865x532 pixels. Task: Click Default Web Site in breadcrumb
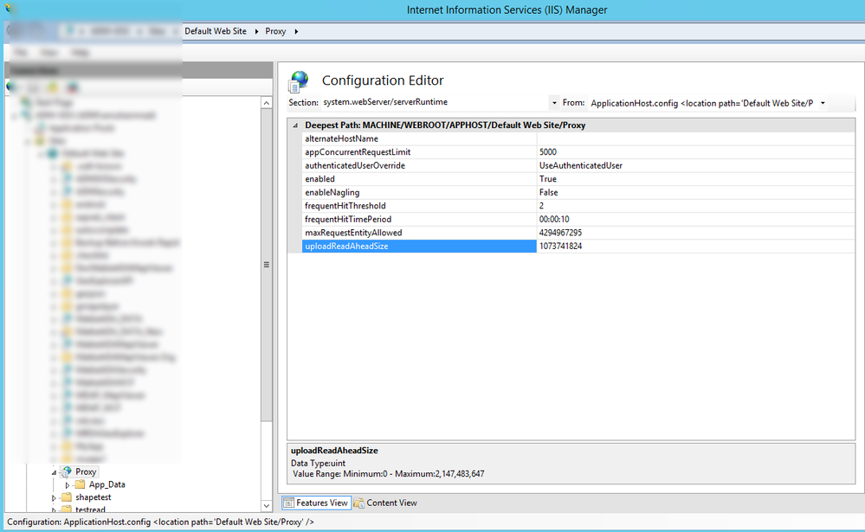(216, 31)
